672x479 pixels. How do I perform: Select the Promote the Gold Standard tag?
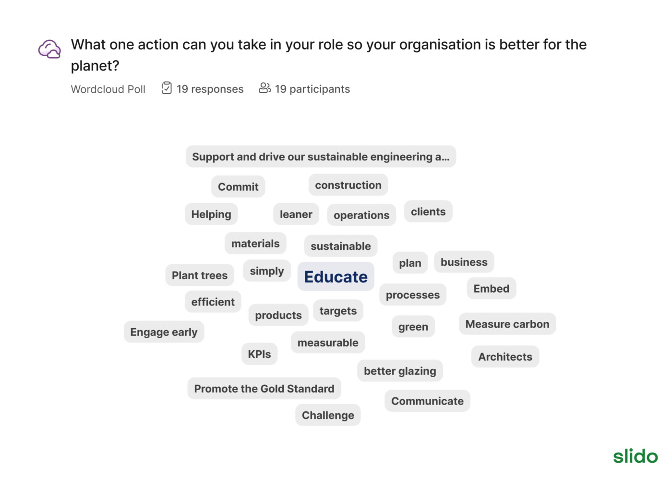point(264,388)
